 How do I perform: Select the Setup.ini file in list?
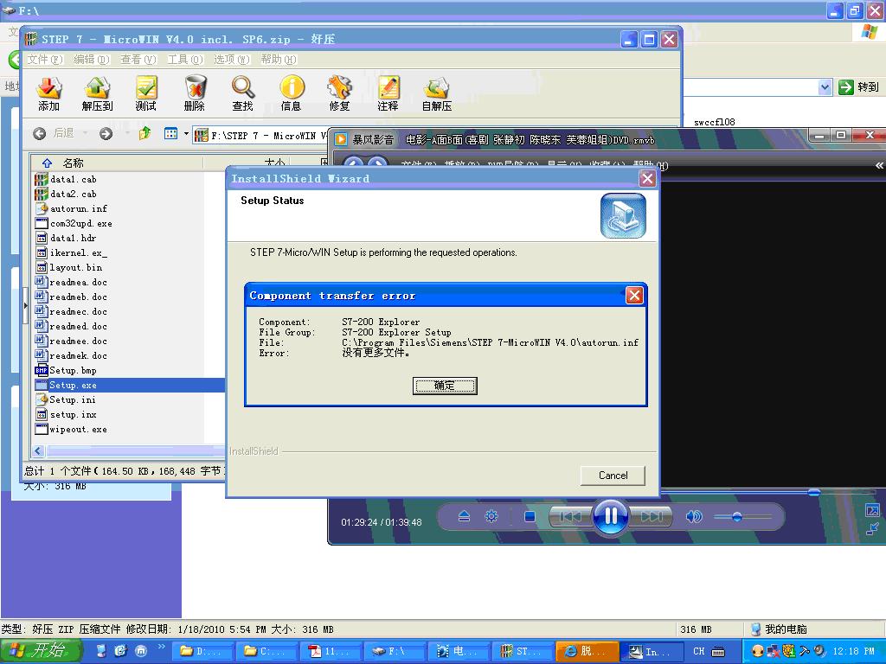pyautogui.click(x=72, y=400)
